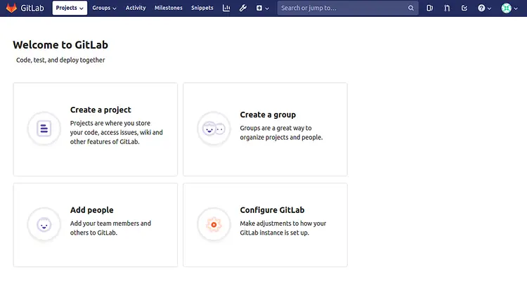Select the Add people card
This screenshot has height=291, width=527.
pos(95,224)
